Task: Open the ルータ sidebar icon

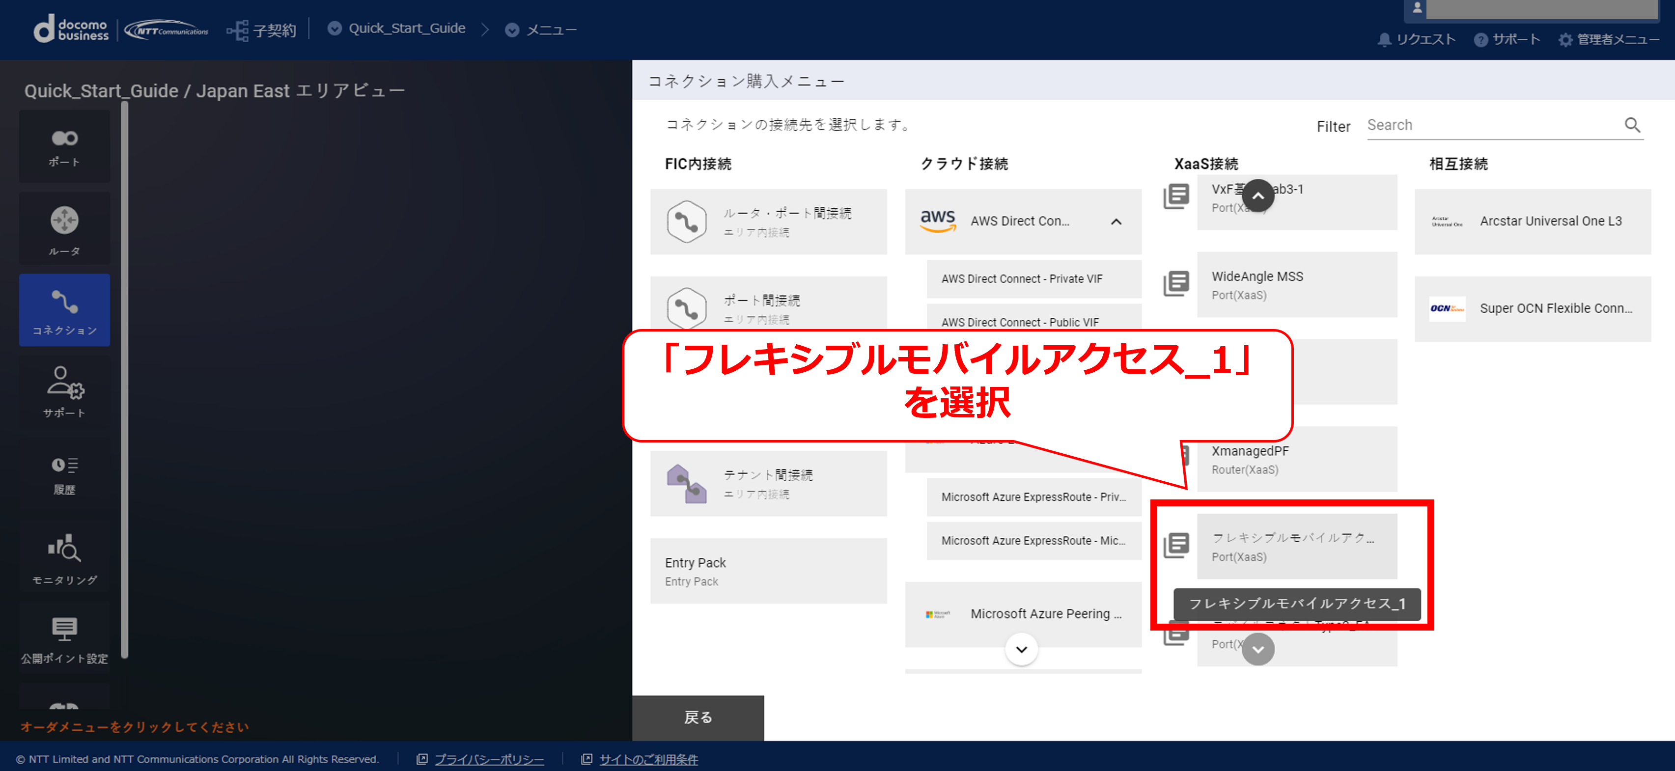Action: [64, 228]
